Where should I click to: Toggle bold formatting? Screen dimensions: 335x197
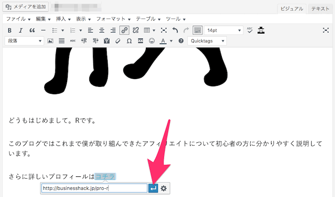pos(10,30)
